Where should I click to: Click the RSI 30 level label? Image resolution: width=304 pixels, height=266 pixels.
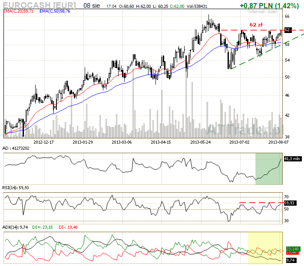(x=286, y=221)
